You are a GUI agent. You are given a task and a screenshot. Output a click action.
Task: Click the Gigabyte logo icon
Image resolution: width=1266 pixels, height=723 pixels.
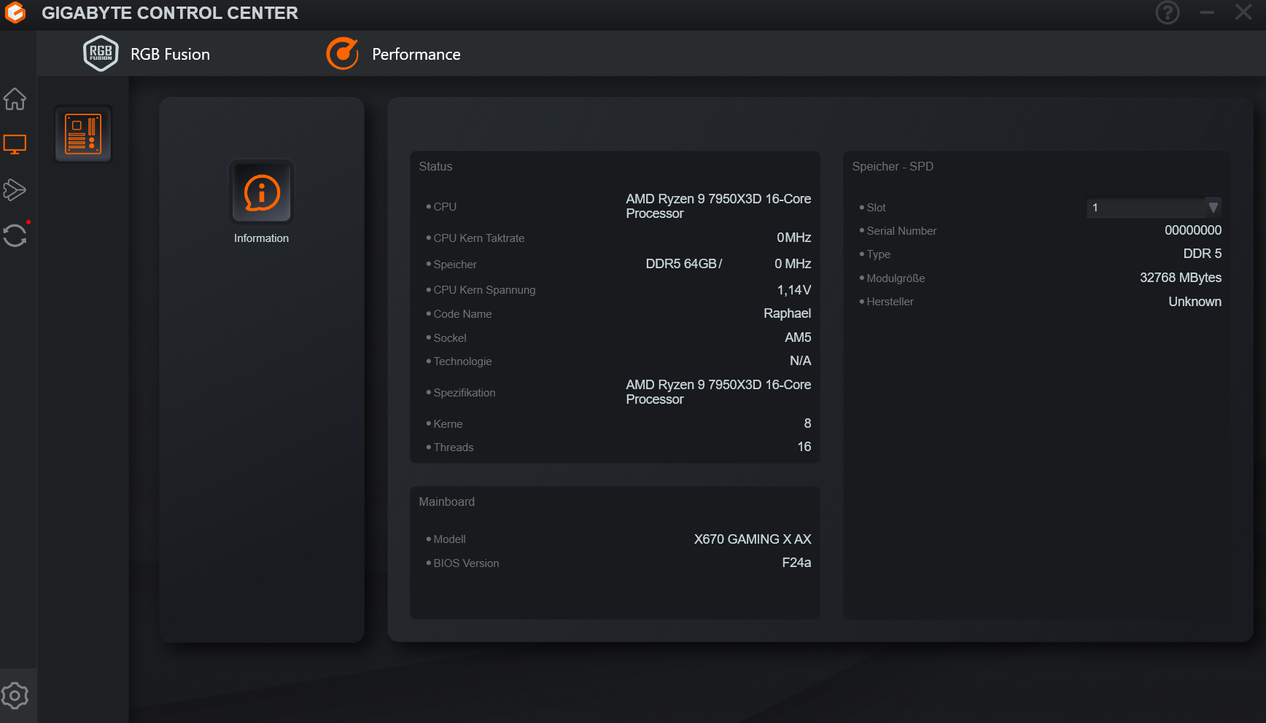15,12
